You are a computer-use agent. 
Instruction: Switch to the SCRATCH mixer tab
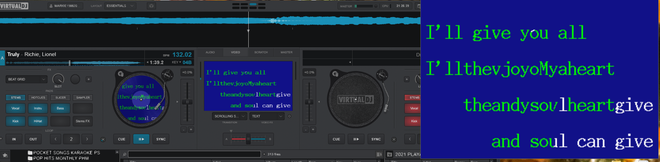tap(261, 52)
